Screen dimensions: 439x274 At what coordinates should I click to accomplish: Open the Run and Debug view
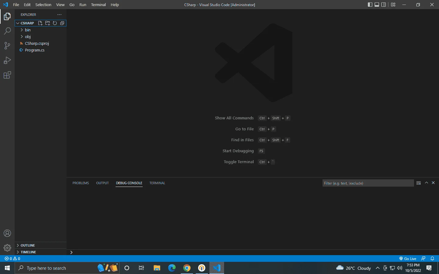(x=7, y=60)
